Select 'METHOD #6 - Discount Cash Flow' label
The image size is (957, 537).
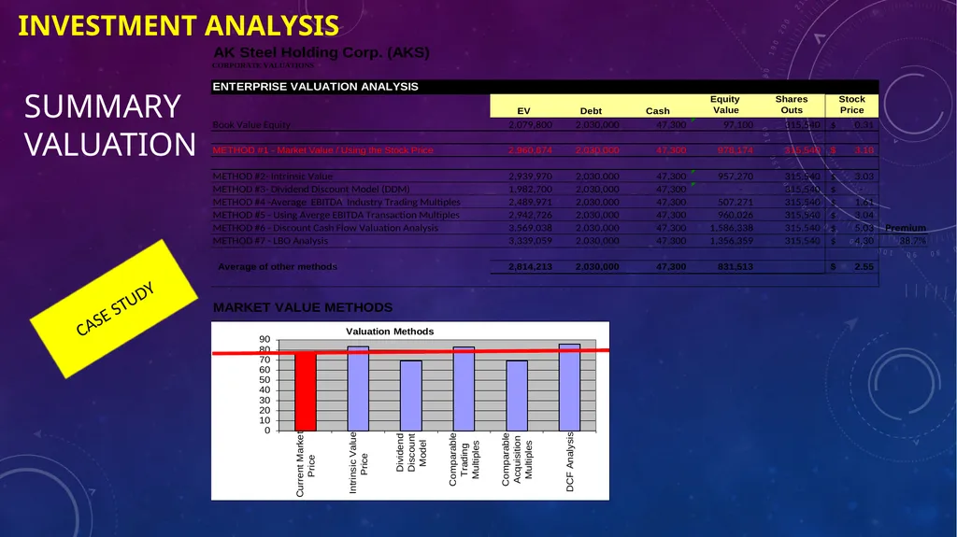click(x=325, y=228)
